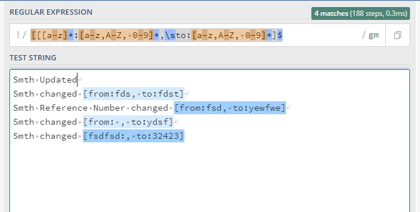Click the '4 matches' result badge
Screen dimensions: 420x212
click(x=361, y=13)
